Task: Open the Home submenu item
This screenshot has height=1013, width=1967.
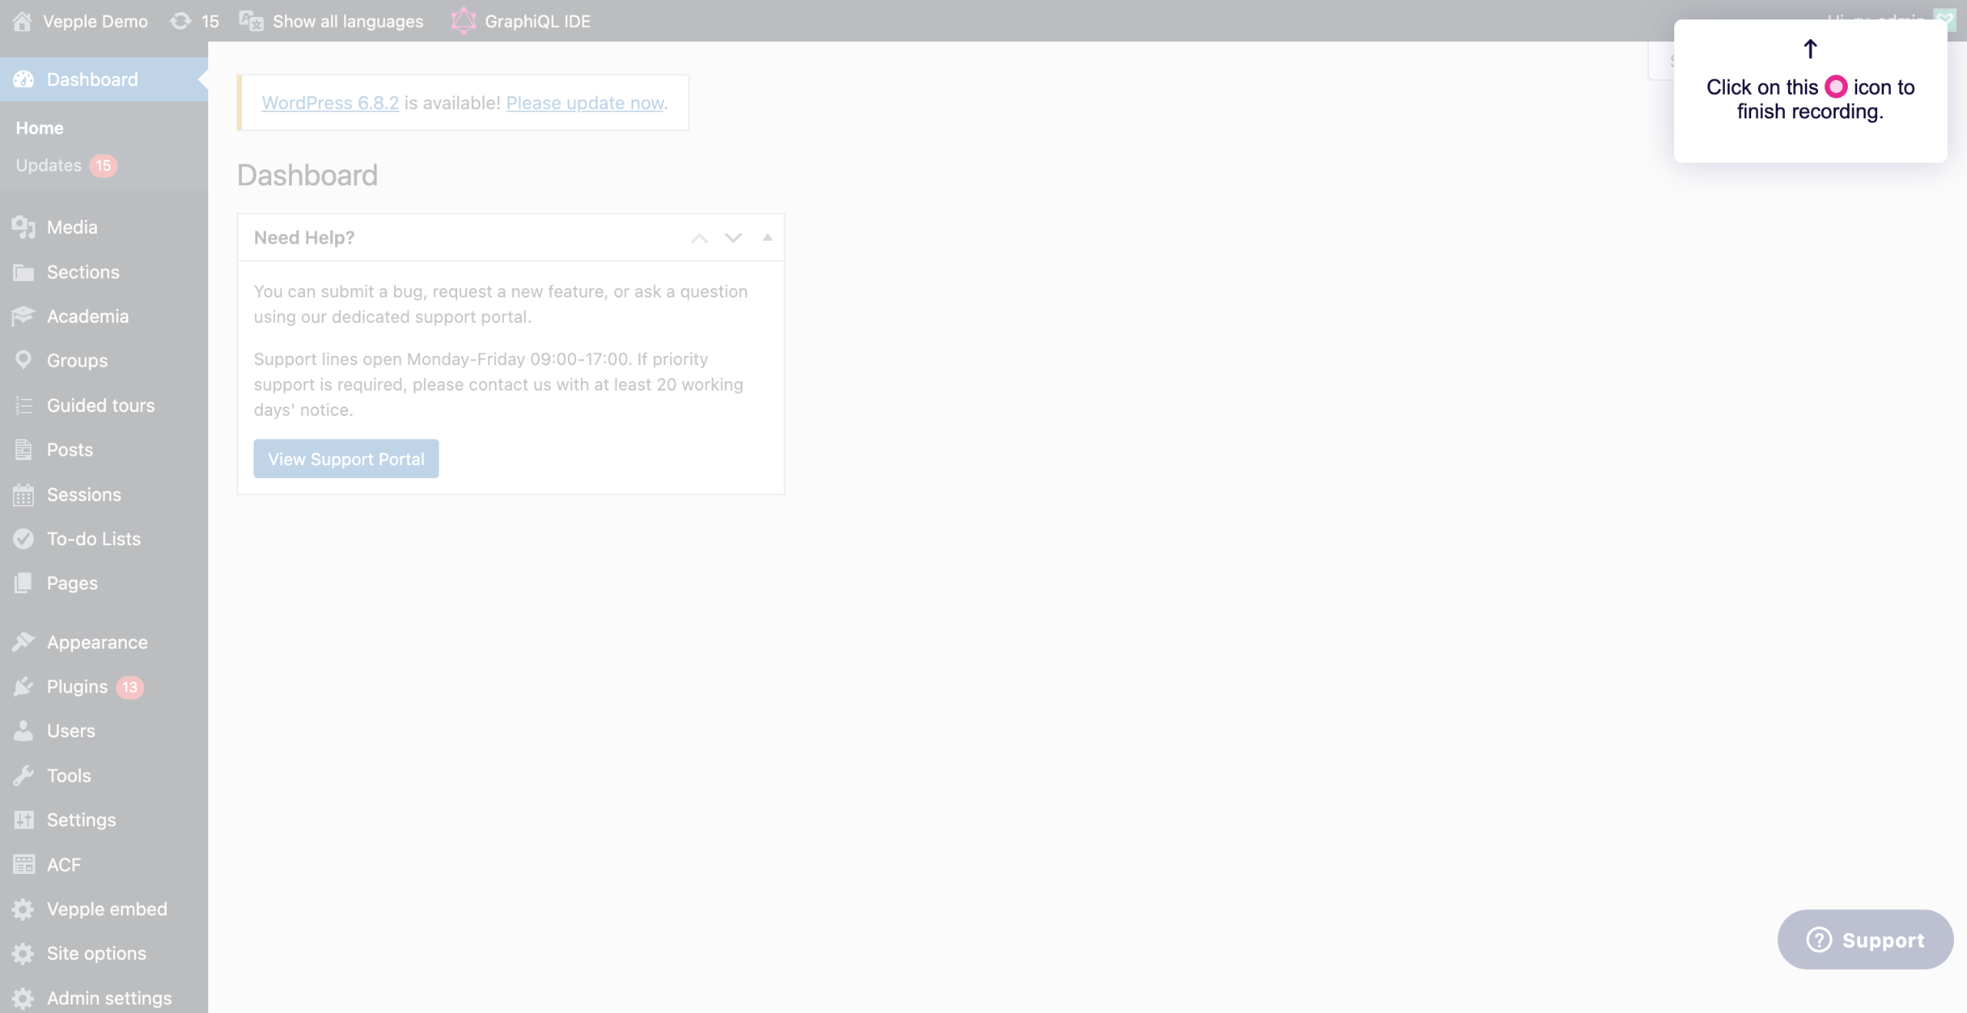Action: [x=40, y=128]
